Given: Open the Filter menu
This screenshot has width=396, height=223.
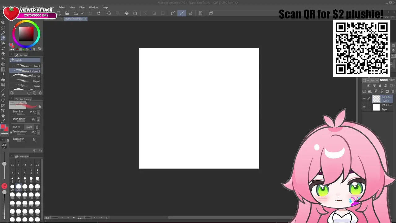Looking at the screenshot, I should [x=82, y=7].
